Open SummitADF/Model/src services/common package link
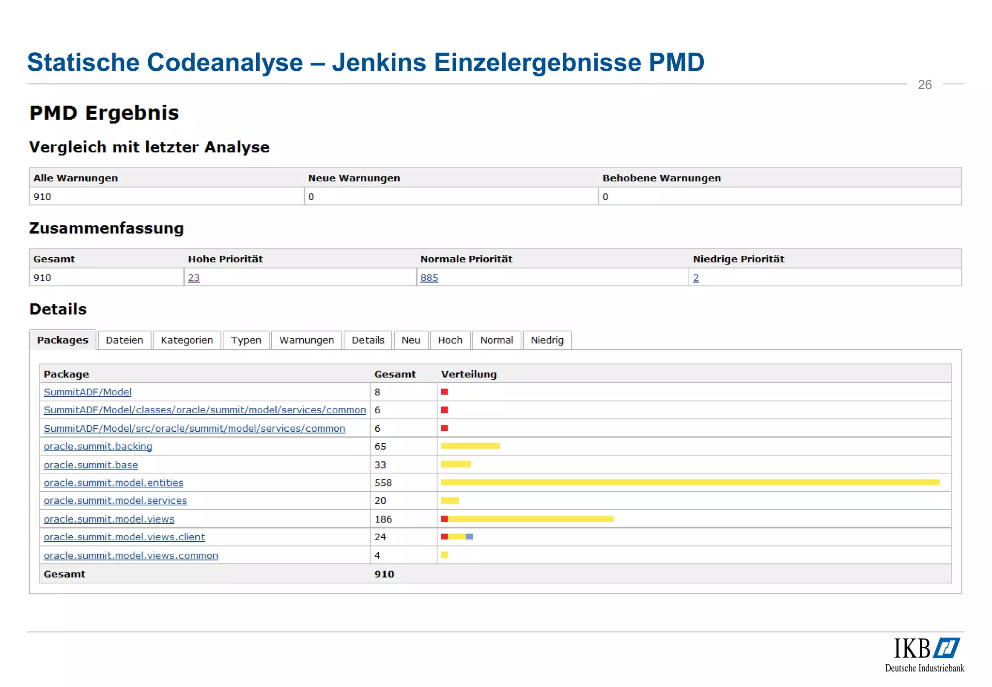This screenshot has height=687, width=992. 194,428
